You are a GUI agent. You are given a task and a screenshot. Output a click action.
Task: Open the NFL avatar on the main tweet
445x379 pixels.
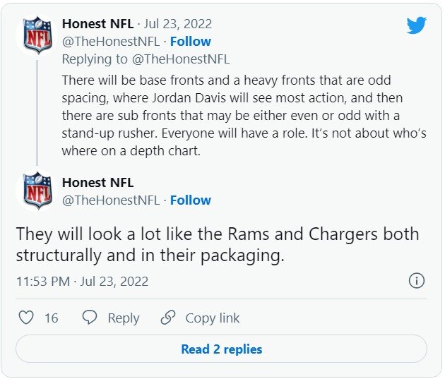coord(37,191)
